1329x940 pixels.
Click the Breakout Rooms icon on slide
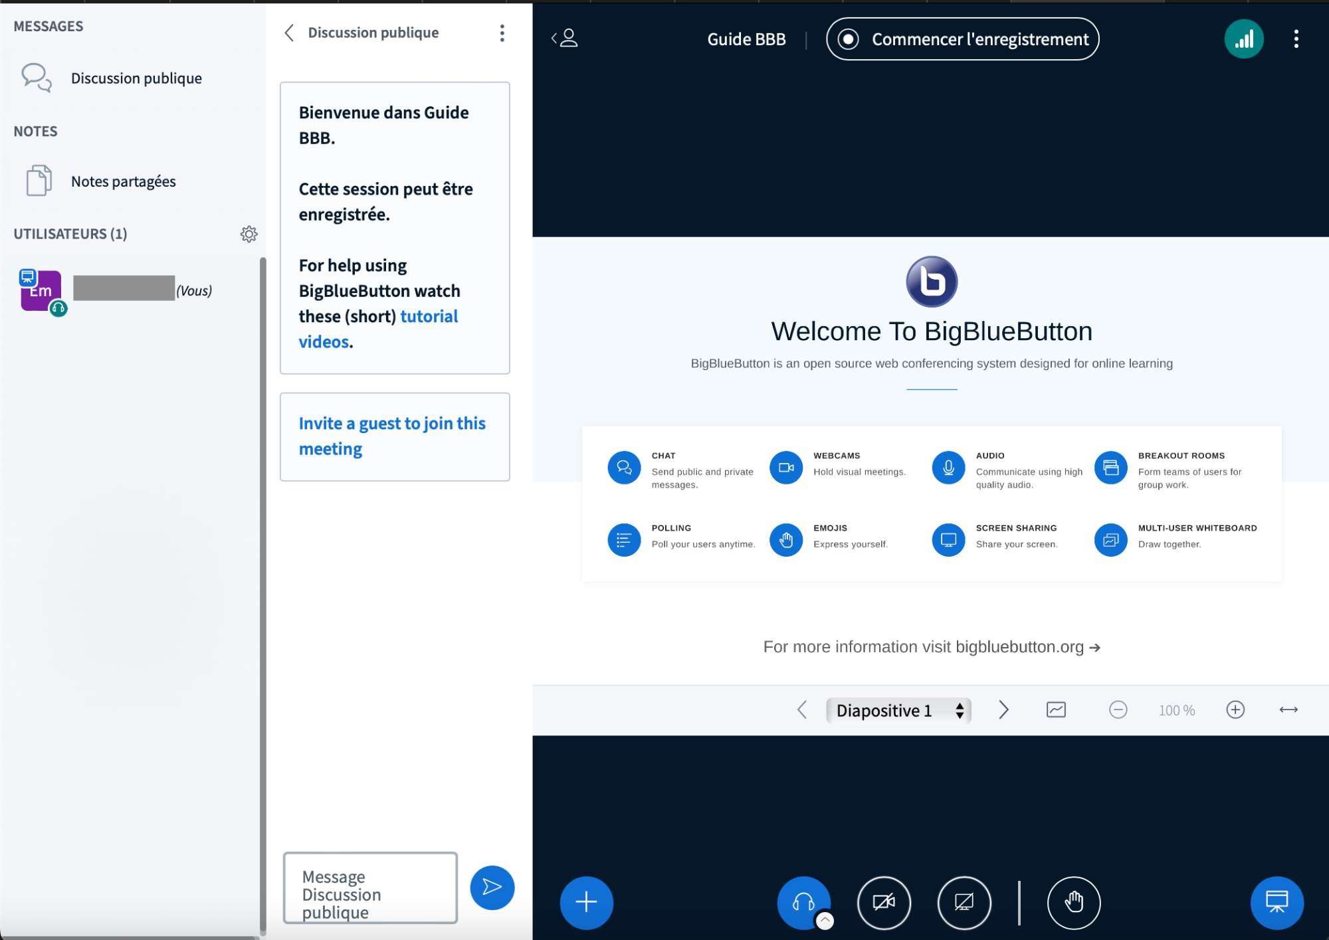click(1110, 468)
